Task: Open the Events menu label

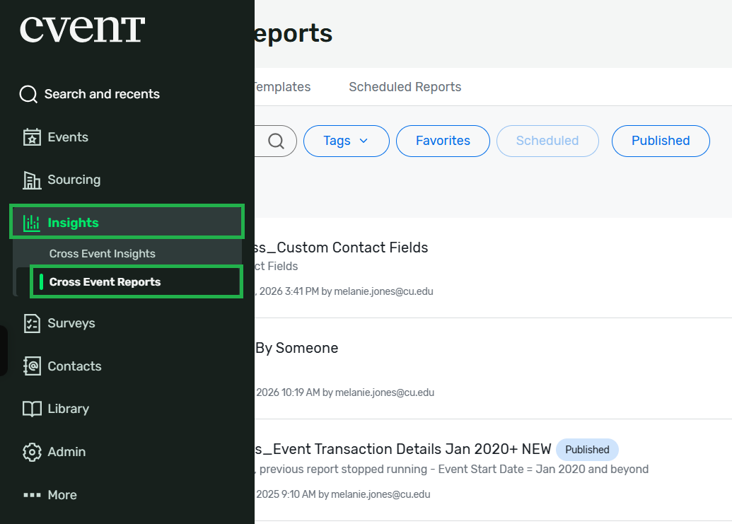Action: click(x=68, y=137)
